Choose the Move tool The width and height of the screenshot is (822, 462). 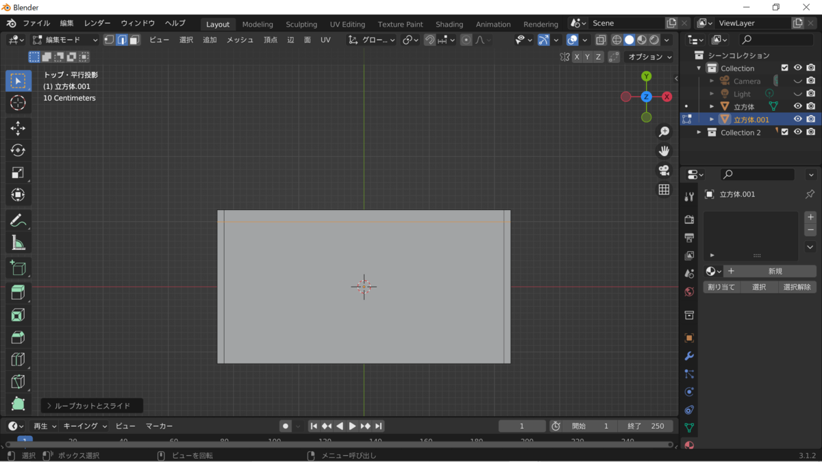[18, 128]
